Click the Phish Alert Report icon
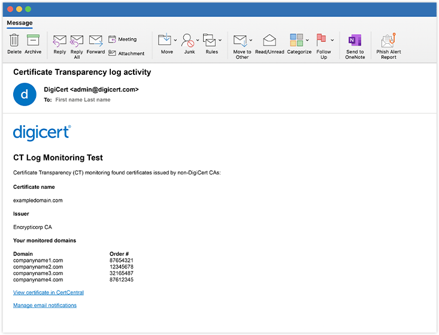The width and height of the screenshot is (439, 335). (x=388, y=40)
